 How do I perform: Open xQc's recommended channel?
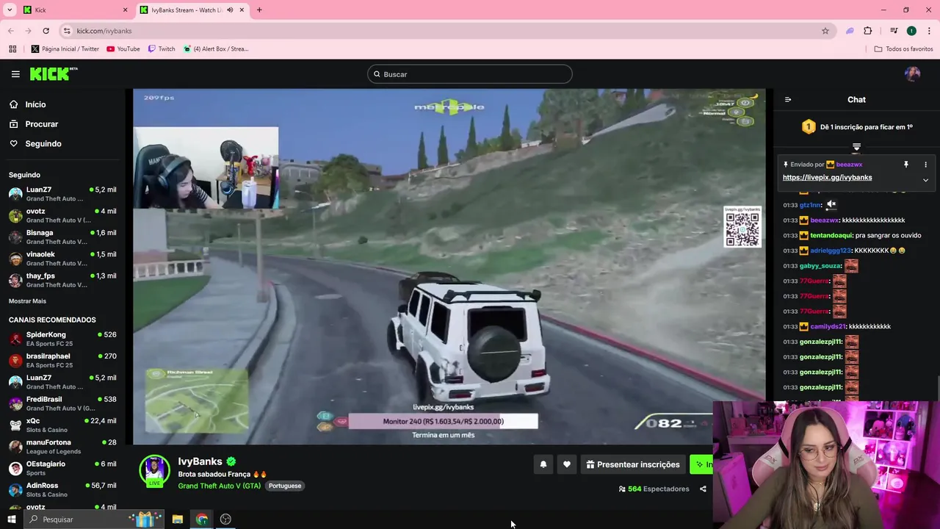pos(62,425)
